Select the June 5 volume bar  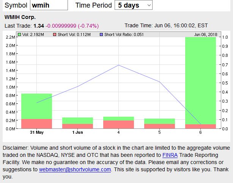pos(160,124)
